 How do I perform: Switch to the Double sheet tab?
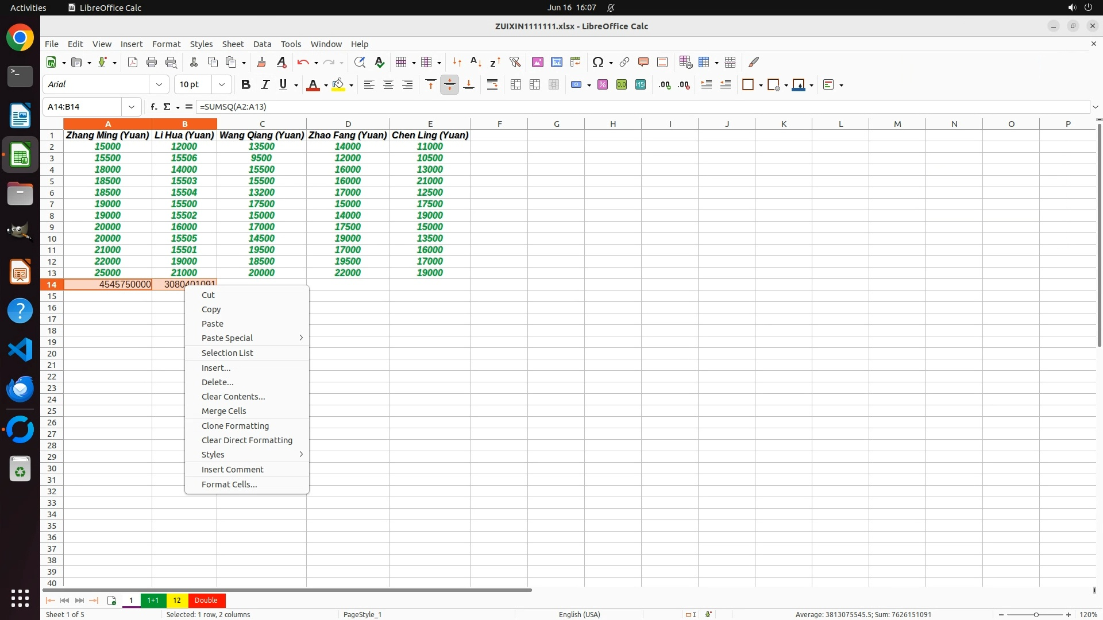pyautogui.click(x=206, y=600)
